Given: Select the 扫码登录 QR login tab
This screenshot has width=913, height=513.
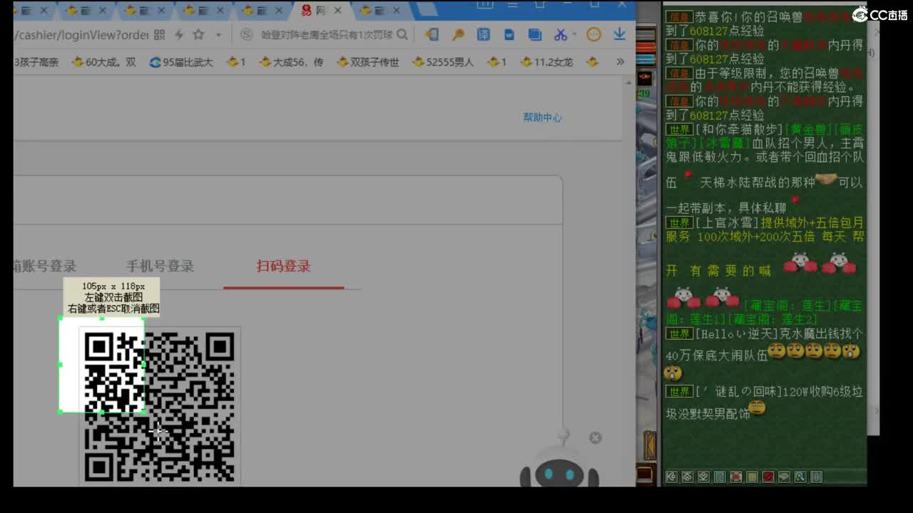Looking at the screenshot, I should 283,266.
